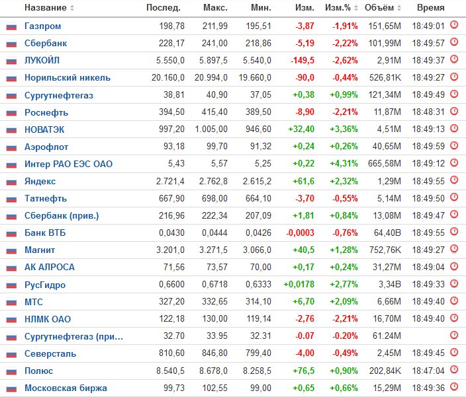The image size is (466, 397).
Task: Click the Russian flag icon beside НЛМК ОАО
Action: tap(11, 320)
